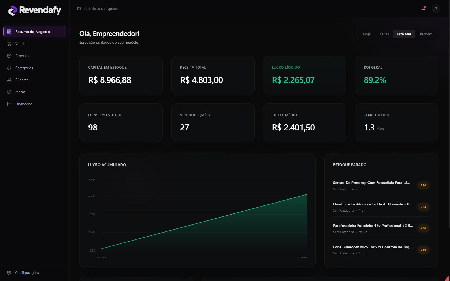Click the Vendas shopping cart icon
The height and width of the screenshot is (281, 450).
pos(9,44)
